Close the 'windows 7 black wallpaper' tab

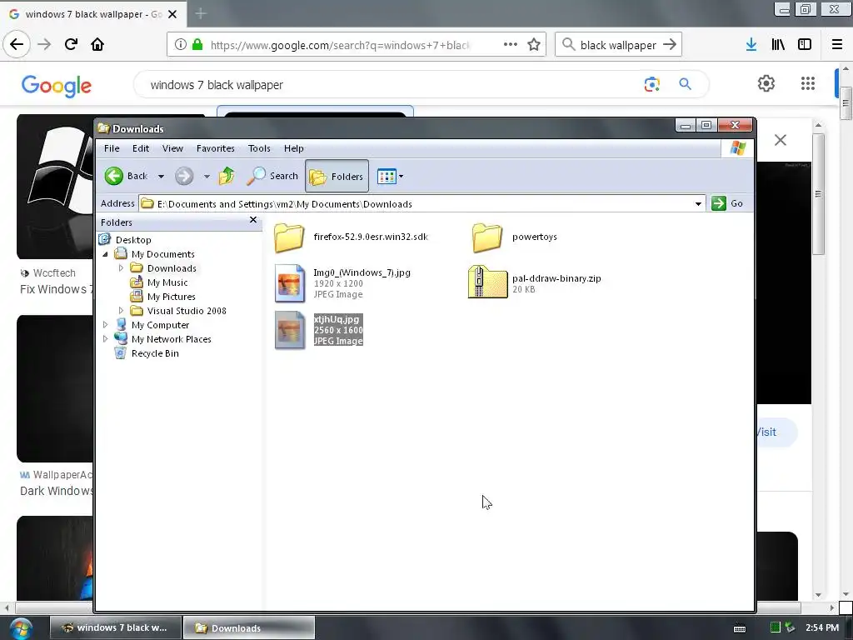(x=172, y=14)
